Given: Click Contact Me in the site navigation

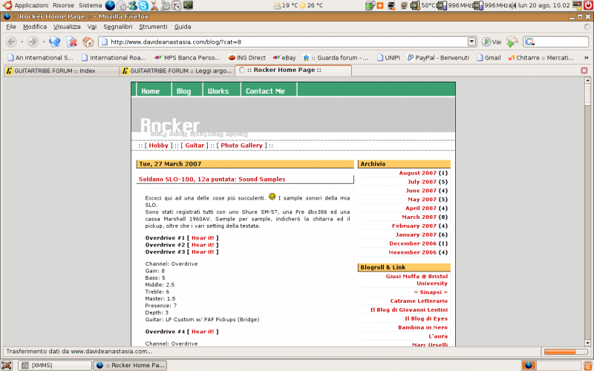Looking at the screenshot, I should pos(265,91).
